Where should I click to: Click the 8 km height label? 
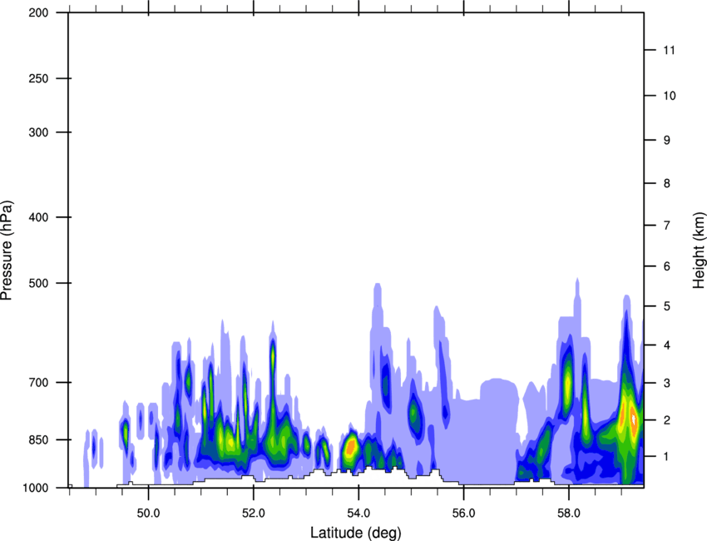[x=667, y=183]
